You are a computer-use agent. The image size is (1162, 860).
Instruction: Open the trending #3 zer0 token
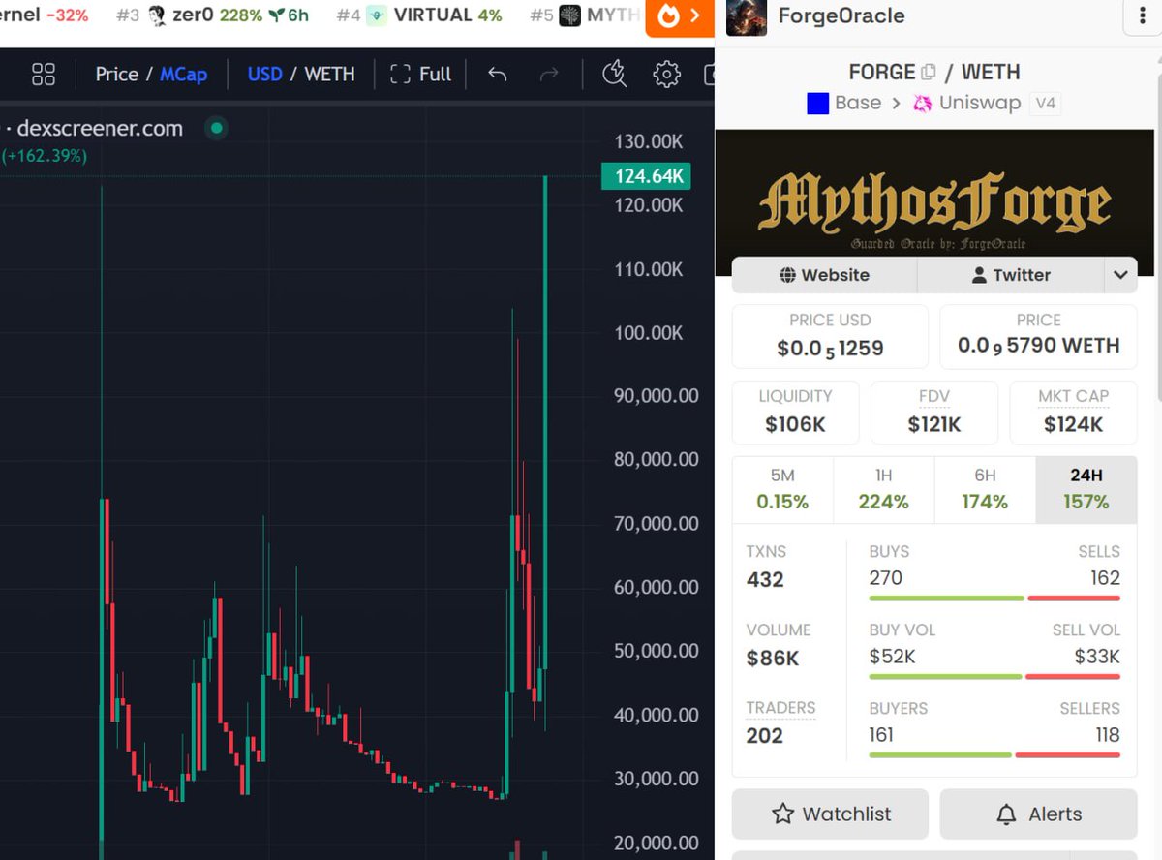pyautogui.click(x=212, y=15)
